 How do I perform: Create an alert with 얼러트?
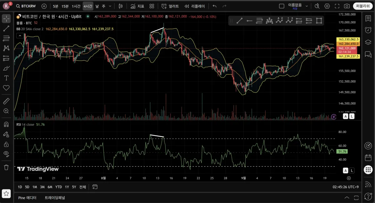170,6
